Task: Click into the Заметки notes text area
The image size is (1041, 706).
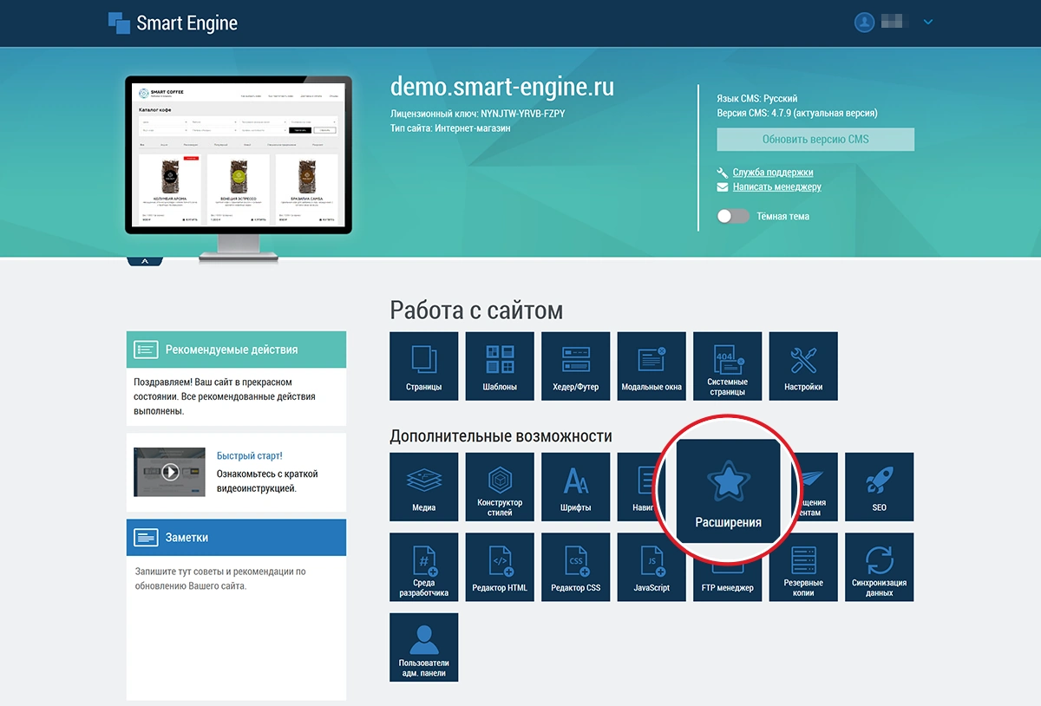Action: click(x=236, y=627)
